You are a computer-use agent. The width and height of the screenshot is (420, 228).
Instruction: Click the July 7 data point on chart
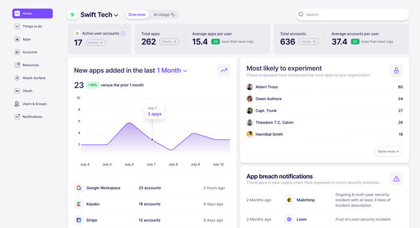tap(152, 140)
